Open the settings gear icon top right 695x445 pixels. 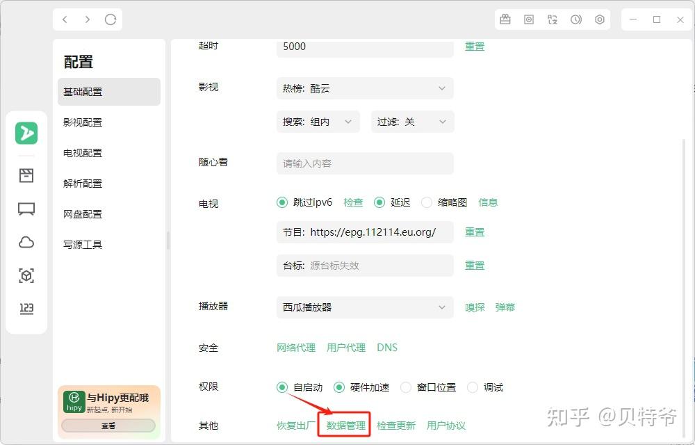pyautogui.click(x=599, y=19)
